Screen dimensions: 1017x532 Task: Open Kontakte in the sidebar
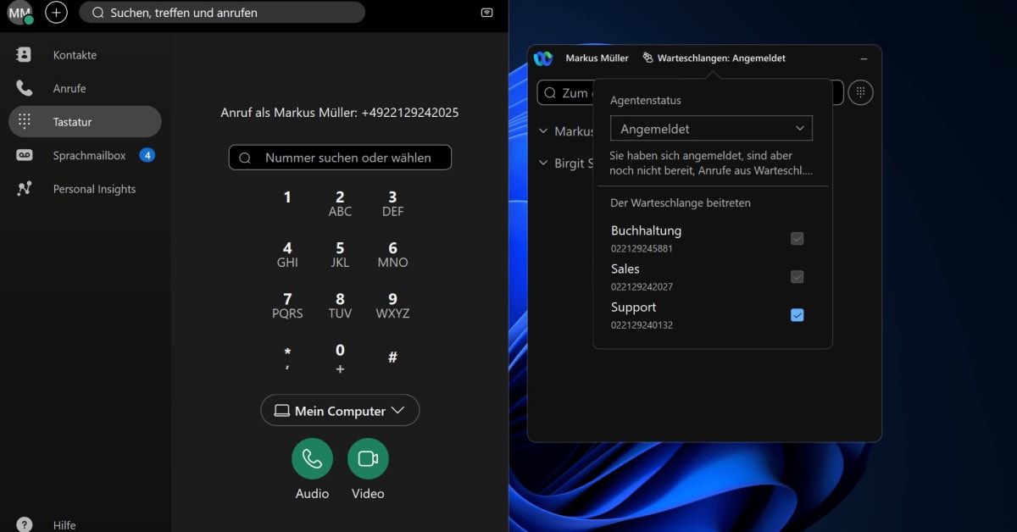coord(85,55)
